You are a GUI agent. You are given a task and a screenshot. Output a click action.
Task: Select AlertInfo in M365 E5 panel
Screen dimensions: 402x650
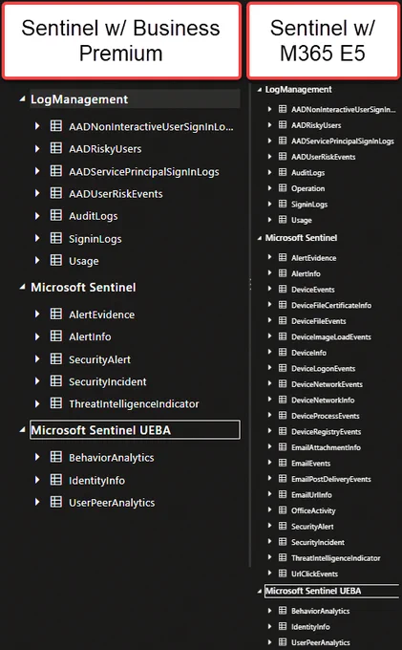[306, 273]
